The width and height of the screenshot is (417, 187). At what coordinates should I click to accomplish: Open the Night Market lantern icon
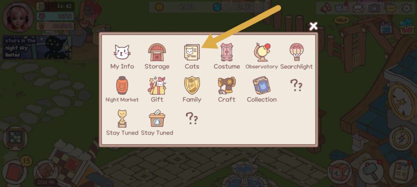[122, 85]
